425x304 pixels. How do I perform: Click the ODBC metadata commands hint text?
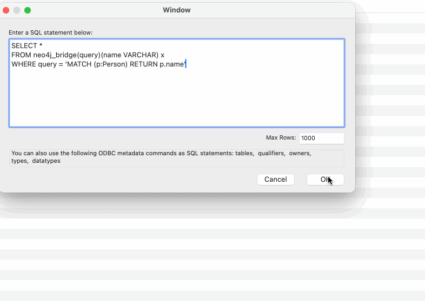click(x=161, y=157)
